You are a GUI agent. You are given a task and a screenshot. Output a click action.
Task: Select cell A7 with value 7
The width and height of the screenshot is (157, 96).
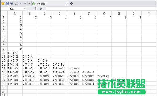pyautogui.click(x=15, y=41)
